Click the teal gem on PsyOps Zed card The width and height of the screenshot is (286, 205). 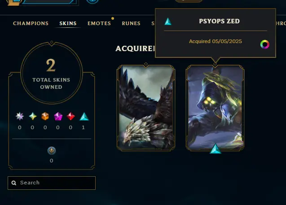point(216,148)
